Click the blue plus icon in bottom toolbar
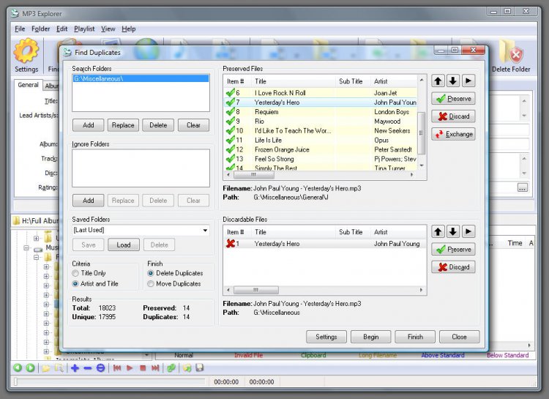The image size is (549, 399). point(74,368)
